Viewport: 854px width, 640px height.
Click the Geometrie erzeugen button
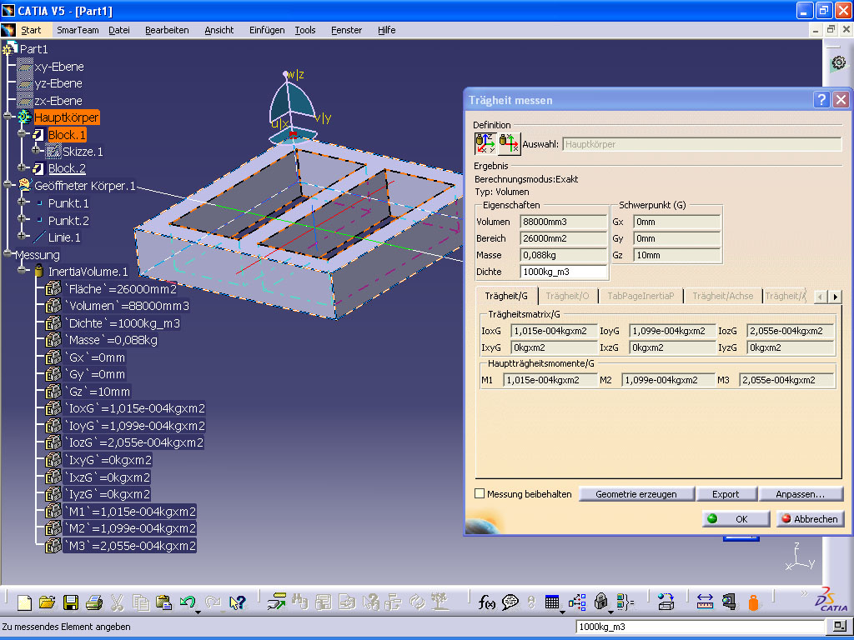click(636, 494)
